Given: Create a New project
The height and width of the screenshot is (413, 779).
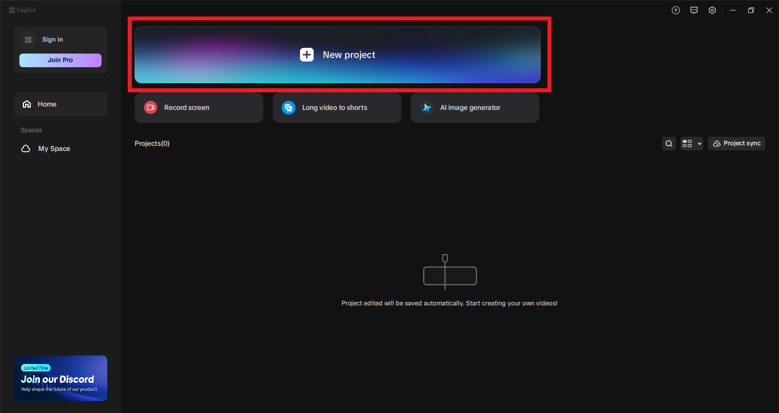Looking at the screenshot, I should click(x=337, y=55).
